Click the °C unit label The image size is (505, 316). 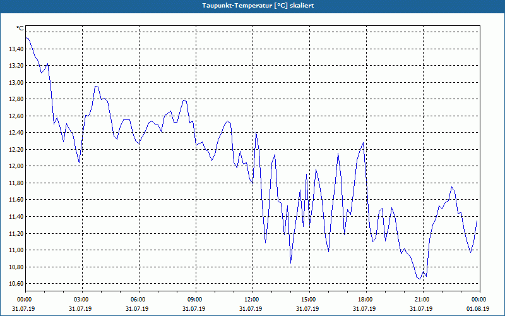[20, 28]
